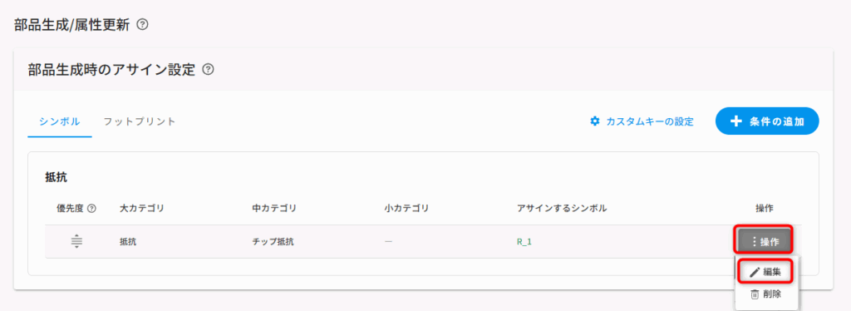The width and height of the screenshot is (851, 311).
Task: Open the カスタムキーの設定 link
Action: pyautogui.click(x=642, y=121)
